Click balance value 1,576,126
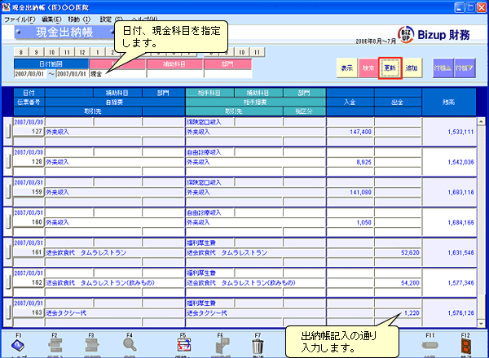The width and height of the screenshot is (489, 358). (x=460, y=313)
